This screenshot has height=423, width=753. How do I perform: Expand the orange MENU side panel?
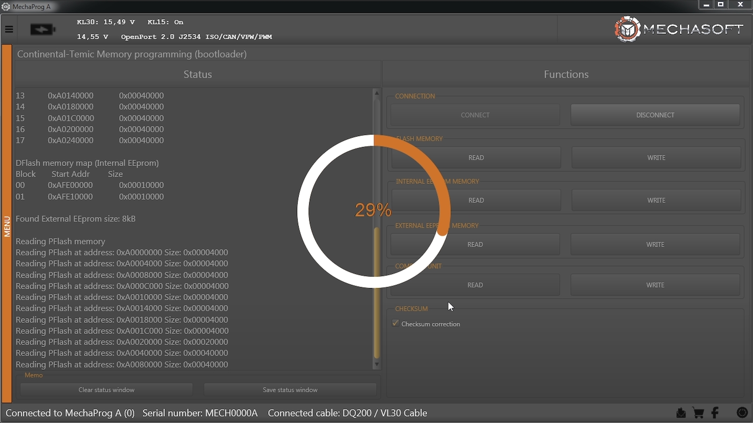[x=7, y=224]
